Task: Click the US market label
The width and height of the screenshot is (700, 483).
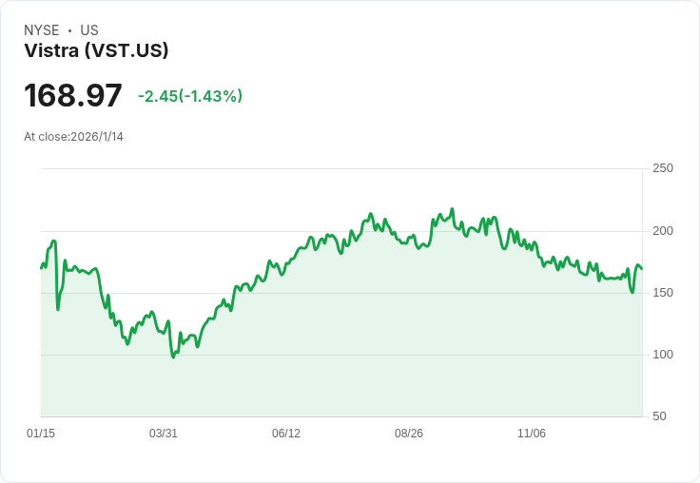Action: (x=89, y=30)
